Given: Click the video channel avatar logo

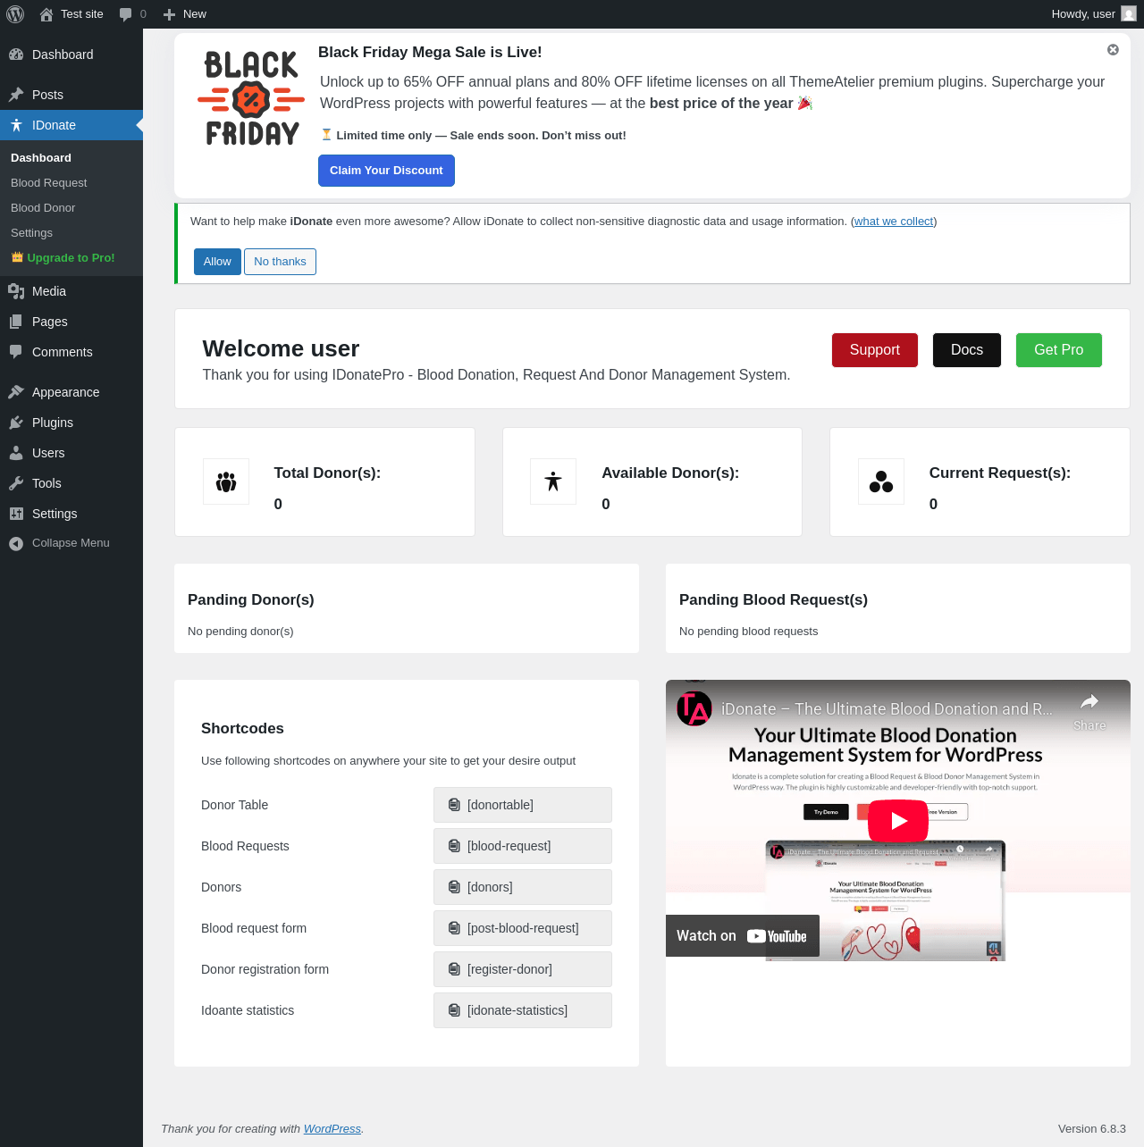Looking at the screenshot, I should [x=694, y=709].
